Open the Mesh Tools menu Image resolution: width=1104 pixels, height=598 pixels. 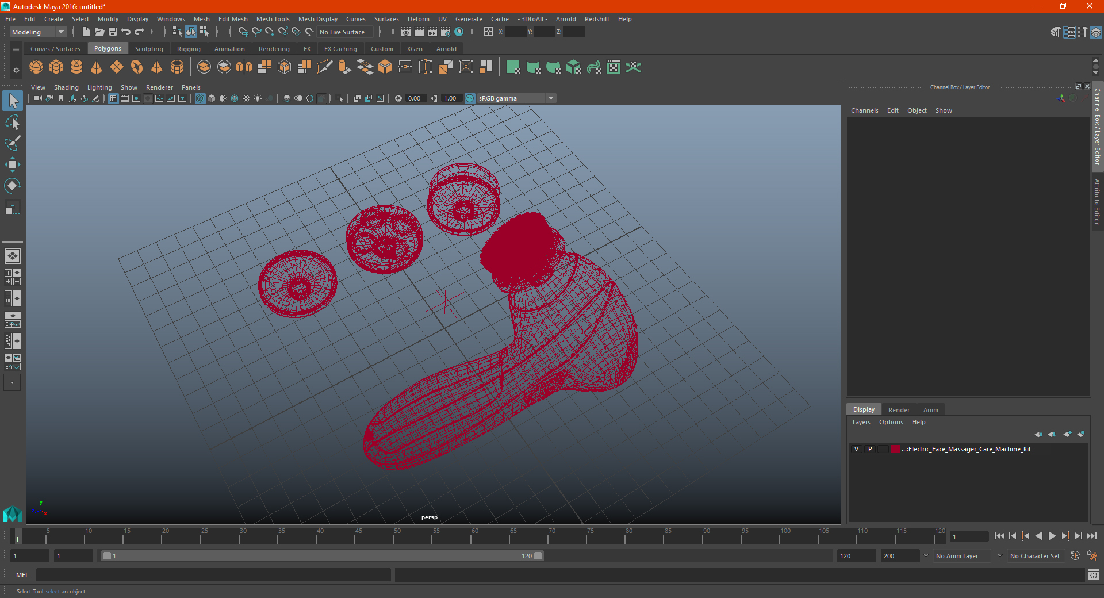(273, 19)
